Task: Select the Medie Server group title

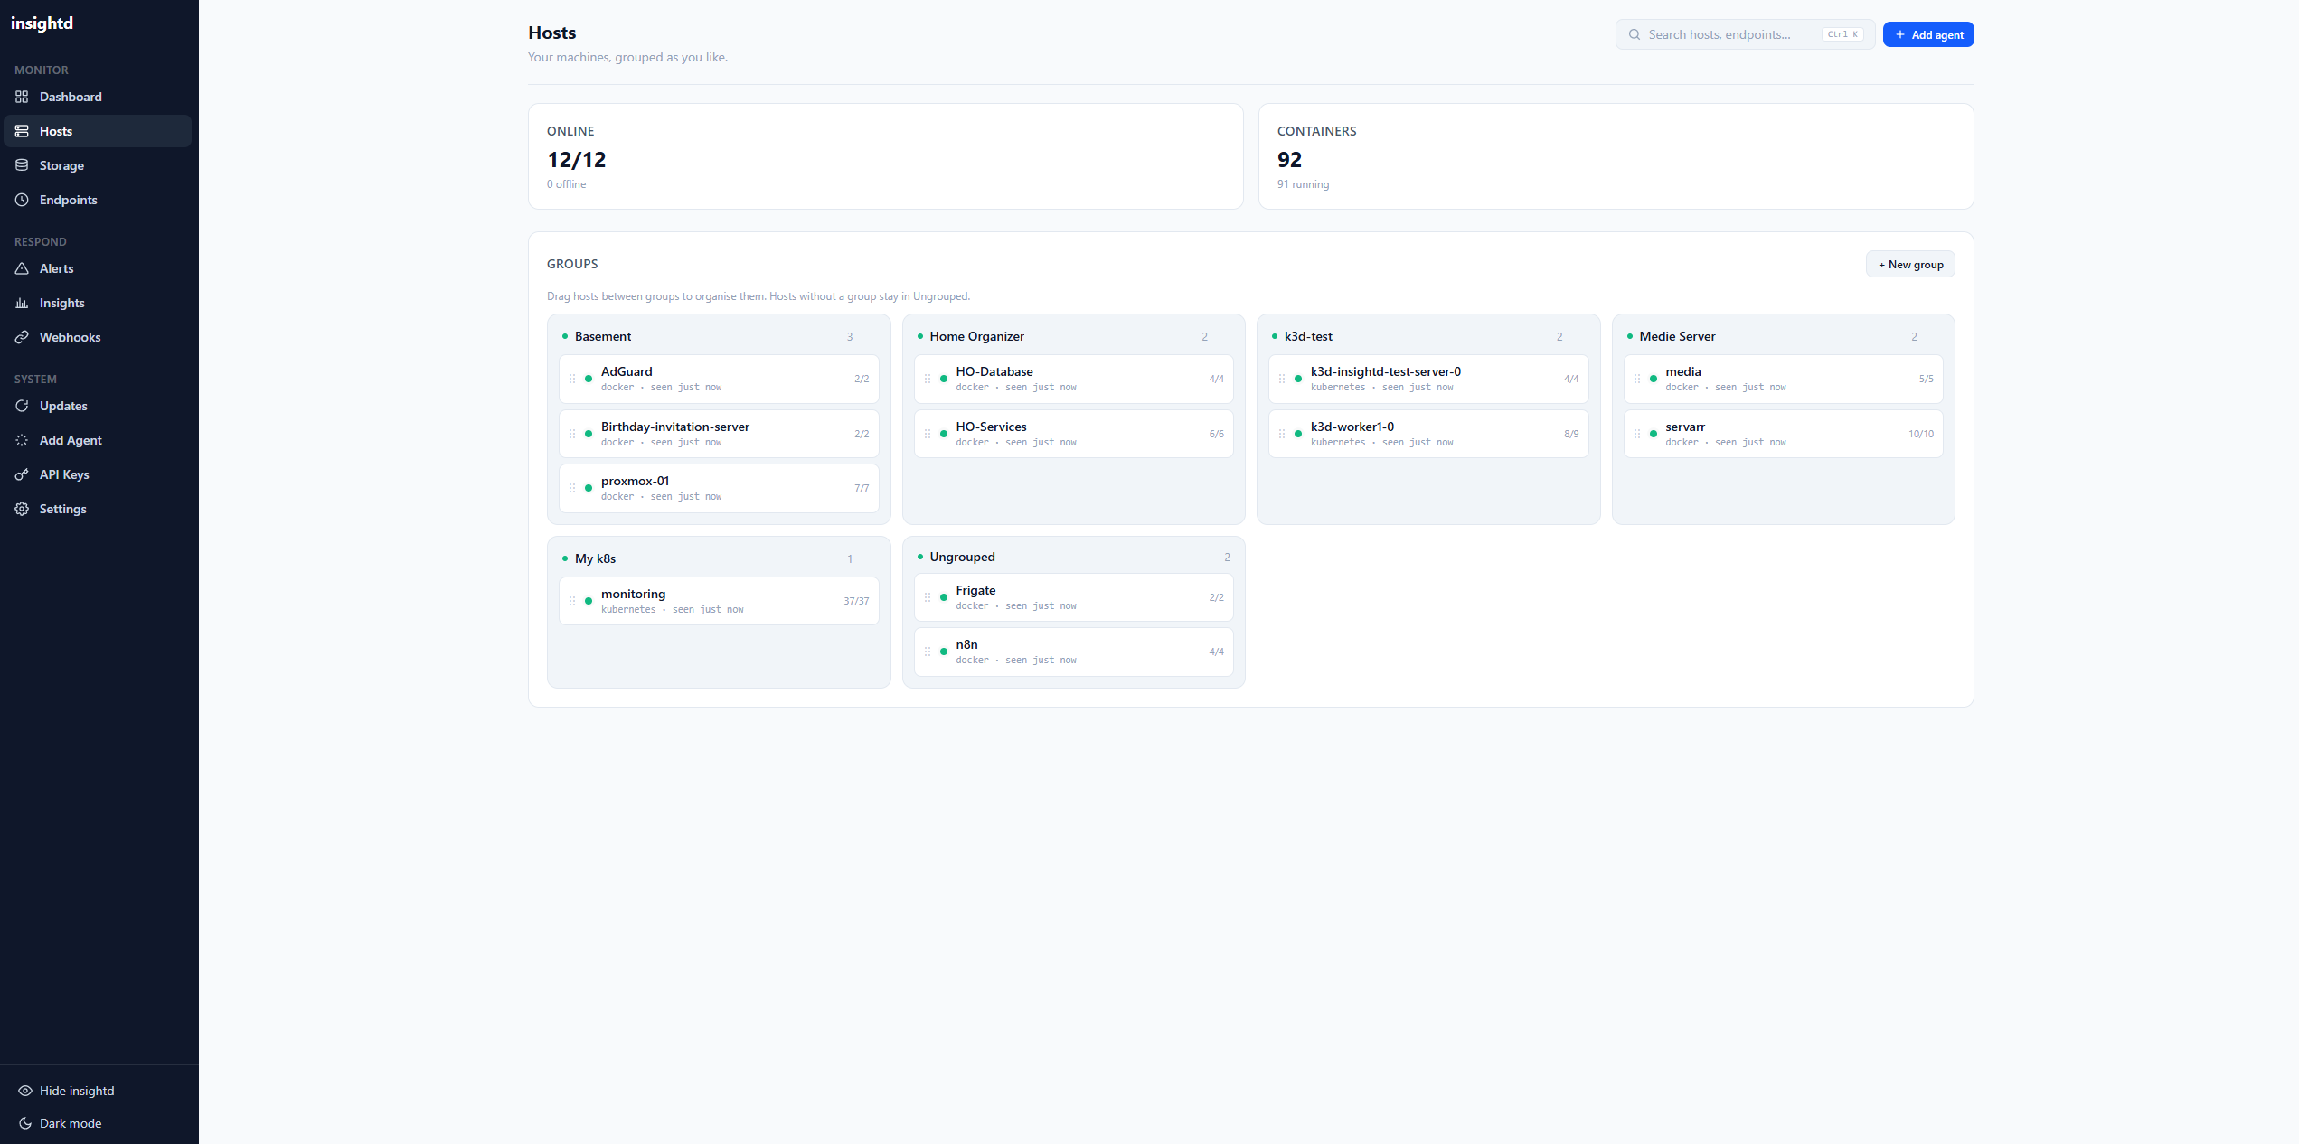Action: pos(1677,336)
